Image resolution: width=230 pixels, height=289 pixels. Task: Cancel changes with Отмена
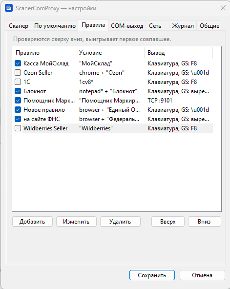(202, 275)
